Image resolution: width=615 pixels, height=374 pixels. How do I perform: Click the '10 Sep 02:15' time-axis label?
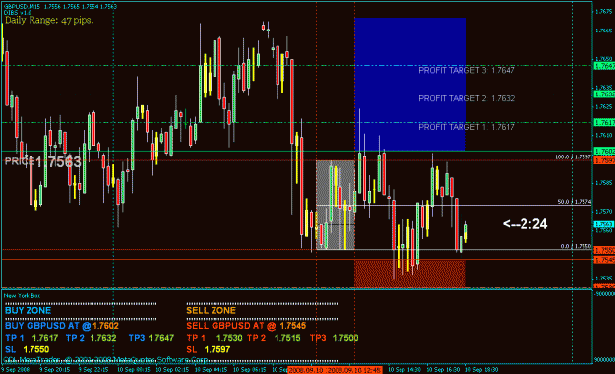172,370
